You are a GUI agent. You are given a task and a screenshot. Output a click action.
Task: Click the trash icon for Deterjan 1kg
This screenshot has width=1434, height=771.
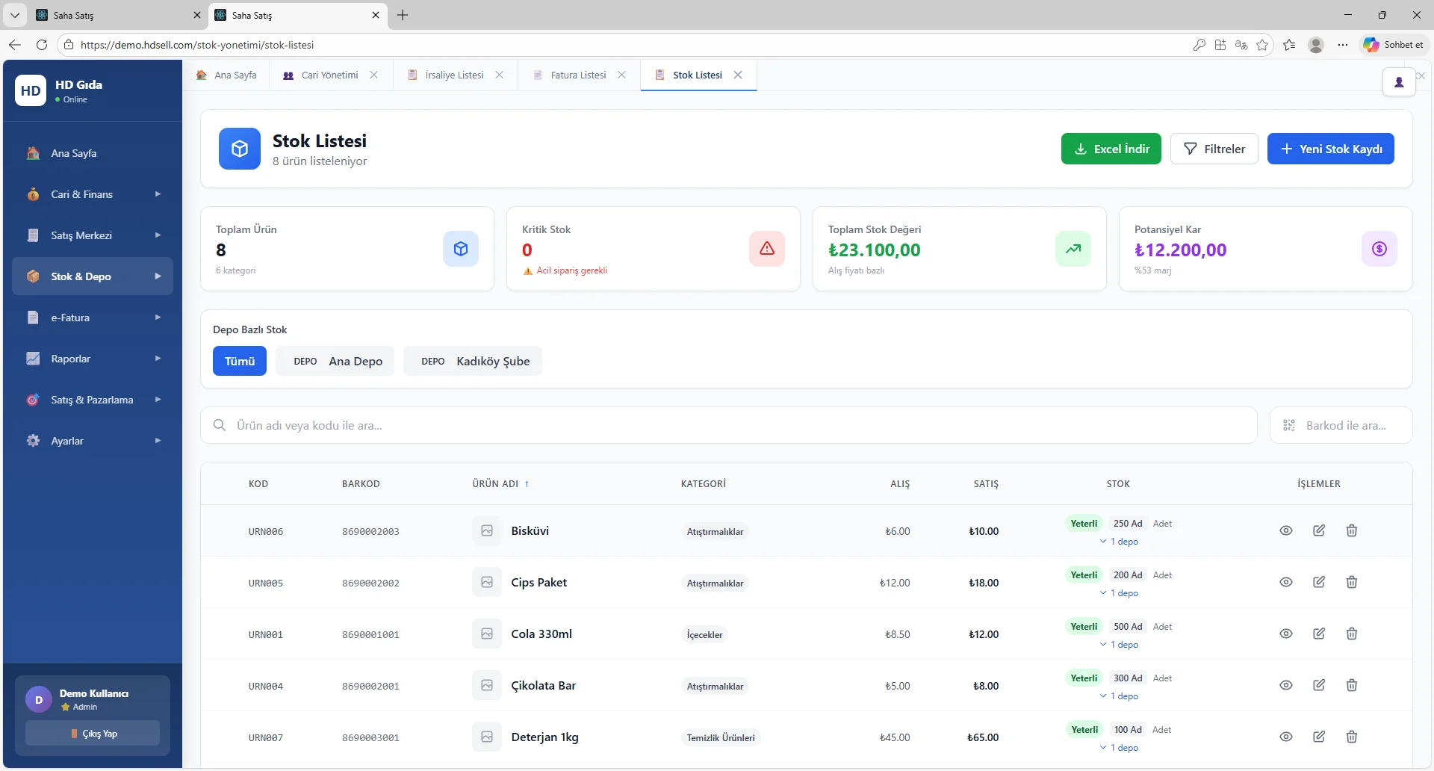(x=1351, y=737)
